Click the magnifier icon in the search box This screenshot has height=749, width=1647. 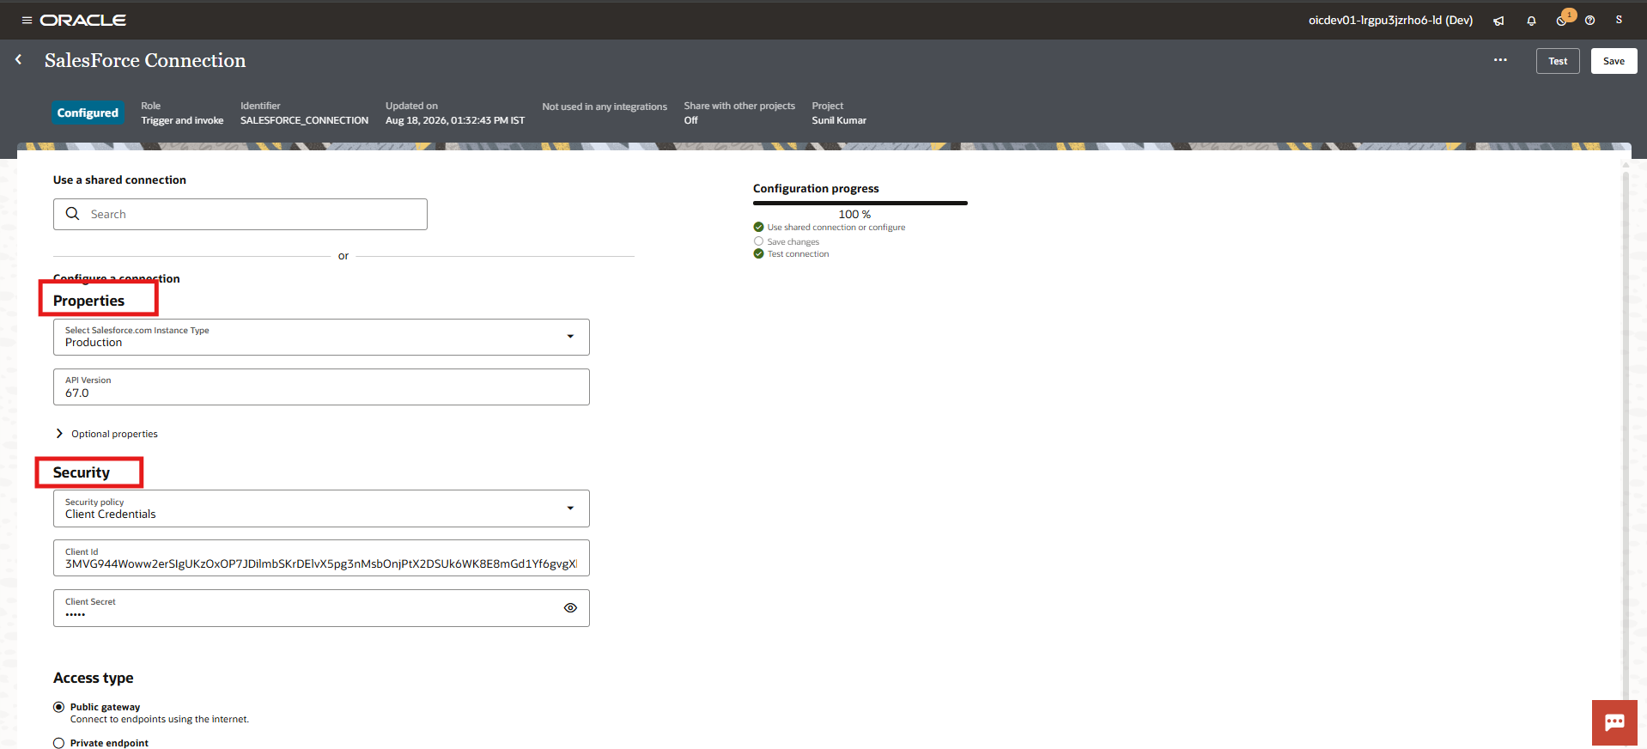pos(73,214)
